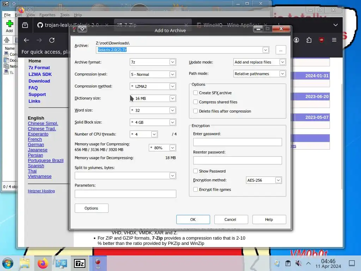Viewport: 361px width, 271px height.
Task: Click the uBlock Origin shield icon
Action: point(322,40)
